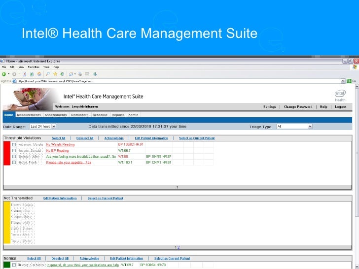
Task: Open the View menu
Action: tap(21, 67)
